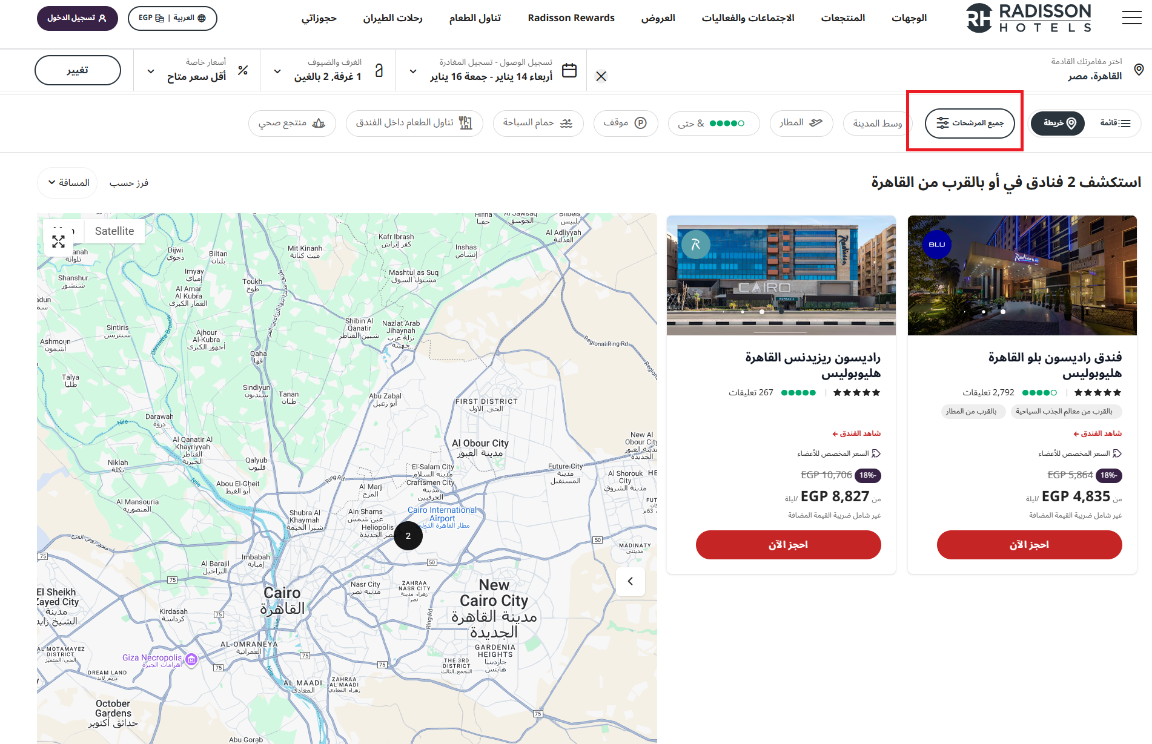Open the hamburger menu icon
Image resolution: width=1152 pixels, height=744 pixels.
1131,18
